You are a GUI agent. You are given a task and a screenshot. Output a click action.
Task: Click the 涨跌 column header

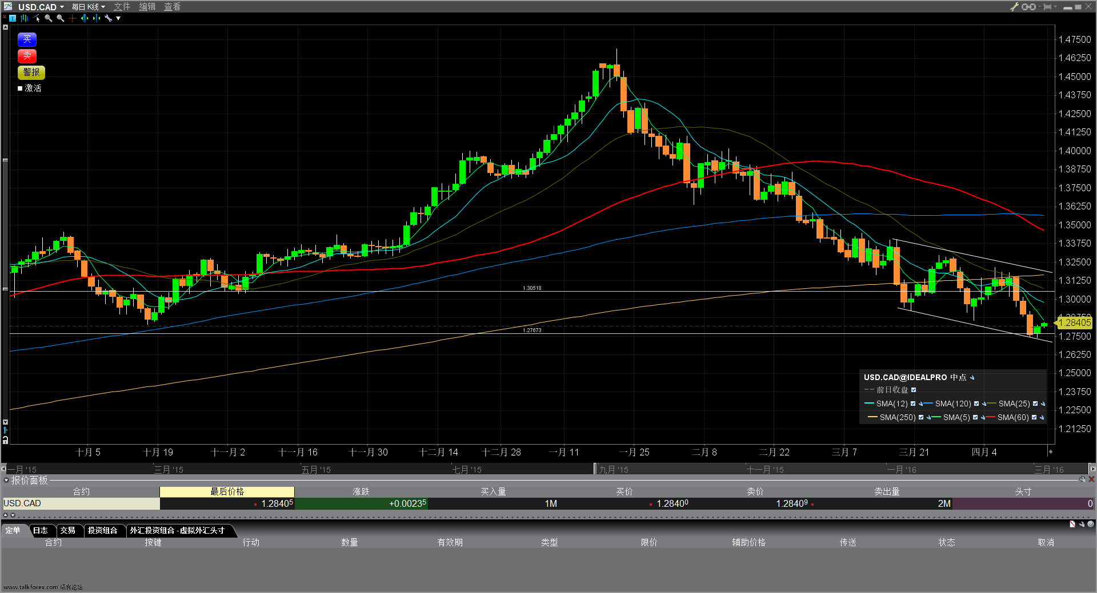pyautogui.click(x=361, y=491)
